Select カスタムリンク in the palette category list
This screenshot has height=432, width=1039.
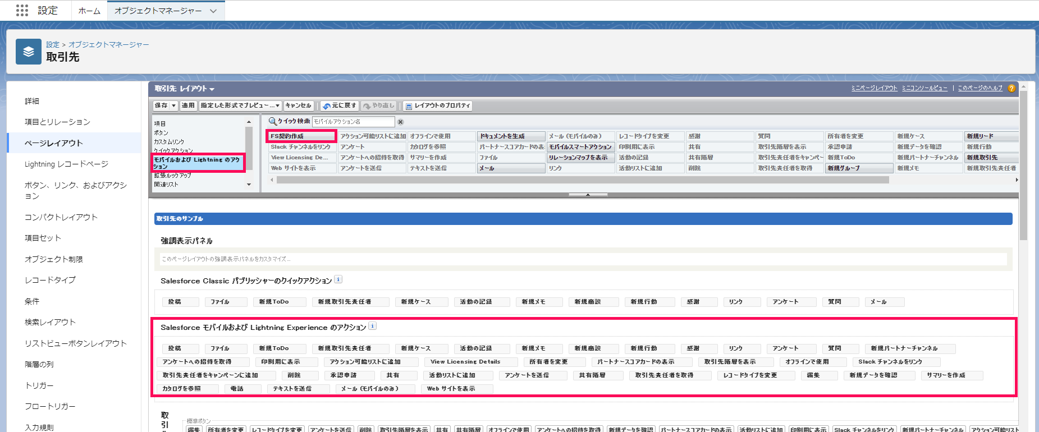click(169, 142)
